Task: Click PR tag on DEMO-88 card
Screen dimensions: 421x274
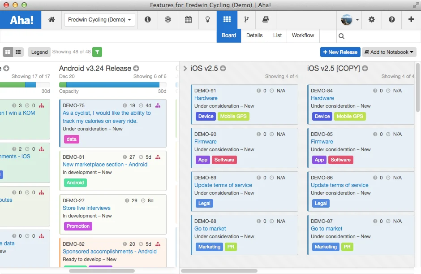Action: (231, 247)
